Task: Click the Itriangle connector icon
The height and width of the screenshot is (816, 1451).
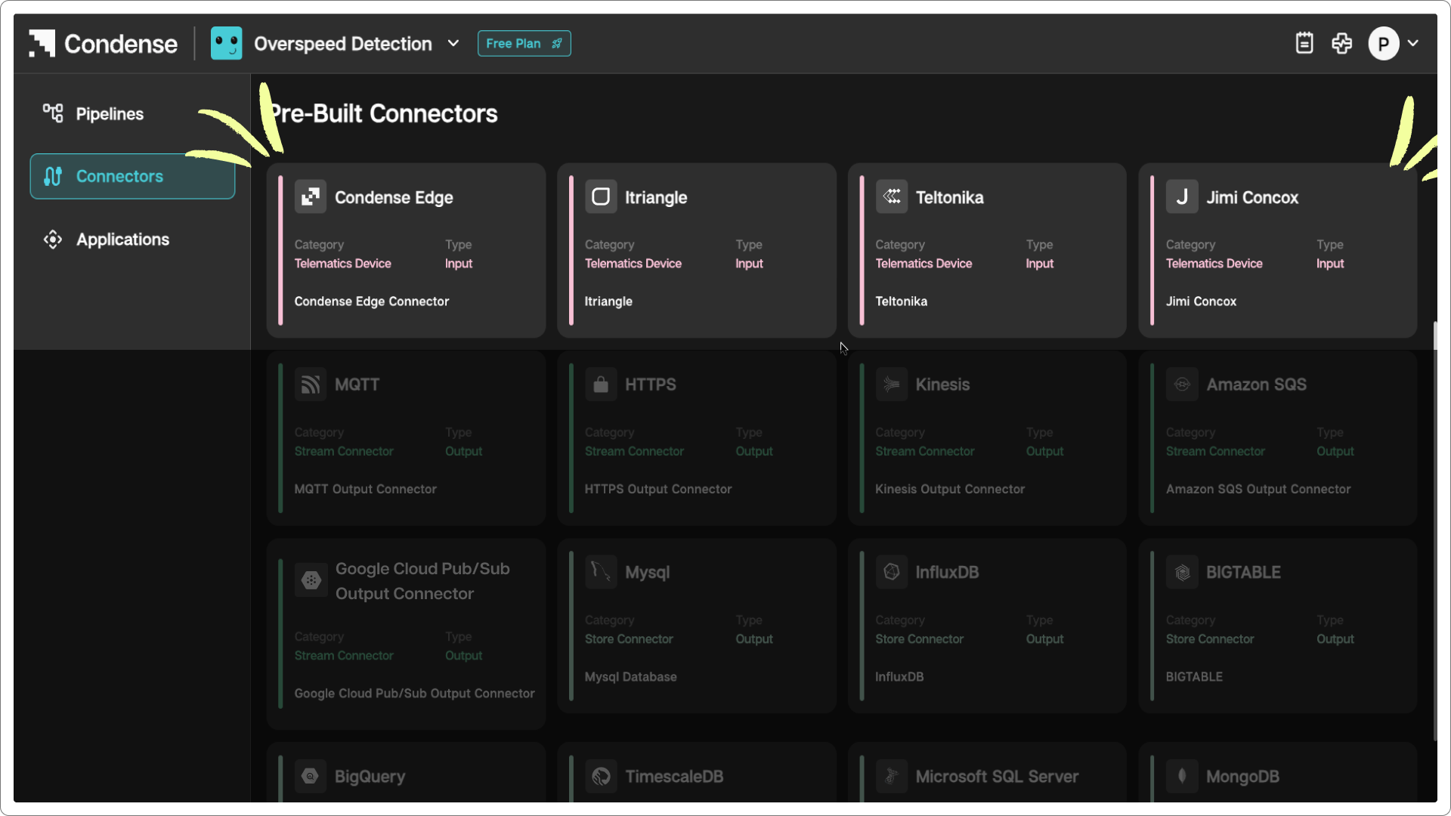Action: tap(601, 197)
